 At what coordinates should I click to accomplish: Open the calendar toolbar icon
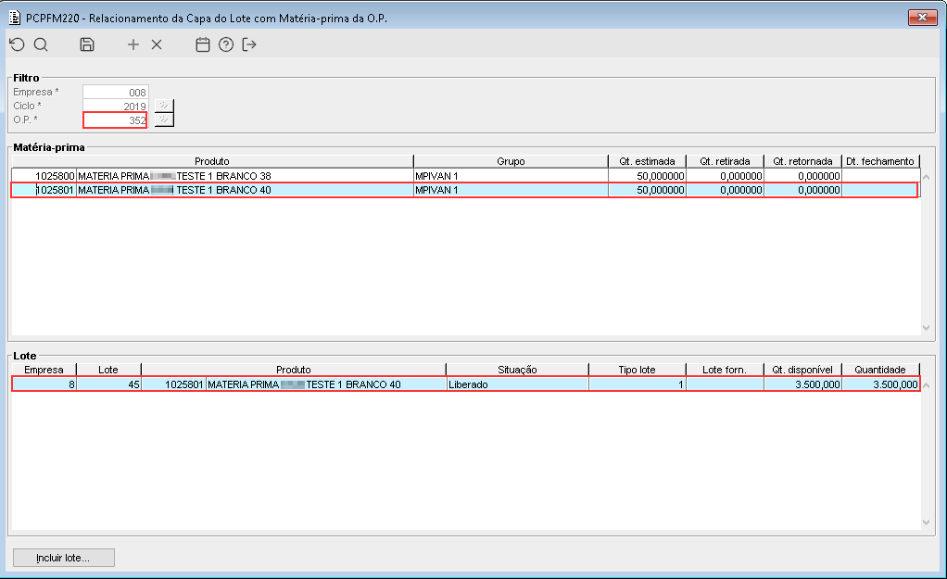tap(203, 44)
